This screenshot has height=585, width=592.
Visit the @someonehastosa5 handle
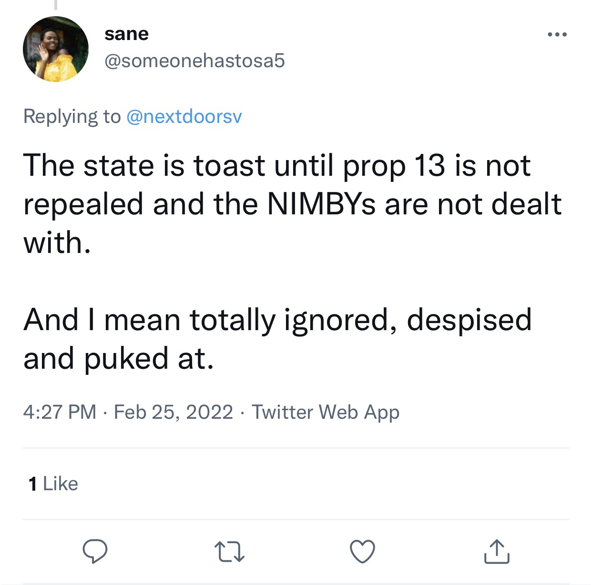(x=194, y=61)
